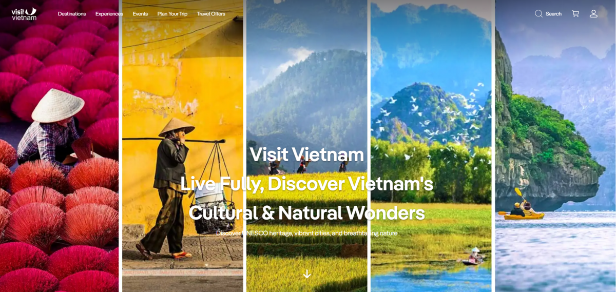Viewport: 616px width, 292px height.
Task: Select the white birds flock photo panel
Action: pos(431,146)
